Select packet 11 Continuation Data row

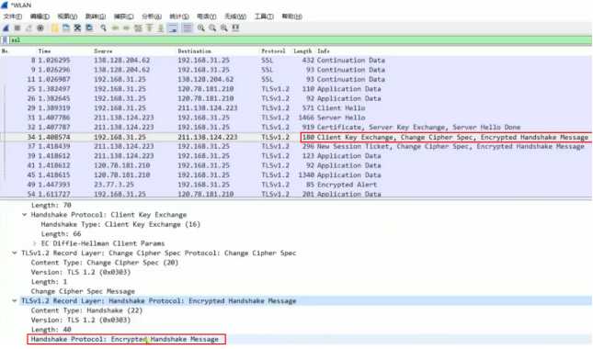[x=296, y=79]
